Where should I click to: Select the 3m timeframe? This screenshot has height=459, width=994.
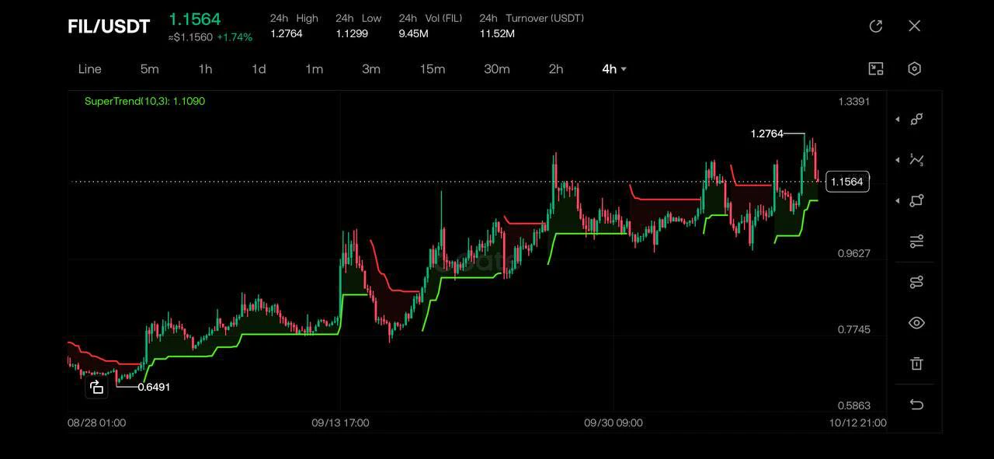click(x=371, y=69)
